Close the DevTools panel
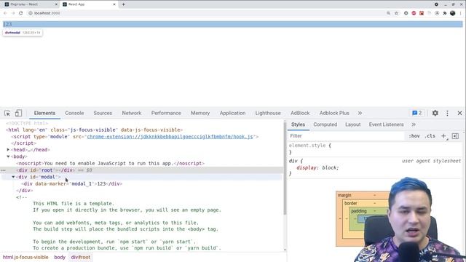Viewport: 466px width, 262px height. pyautogui.click(x=459, y=114)
